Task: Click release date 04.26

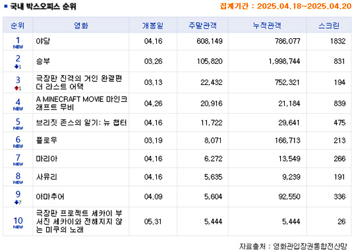Action: tap(154, 104)
